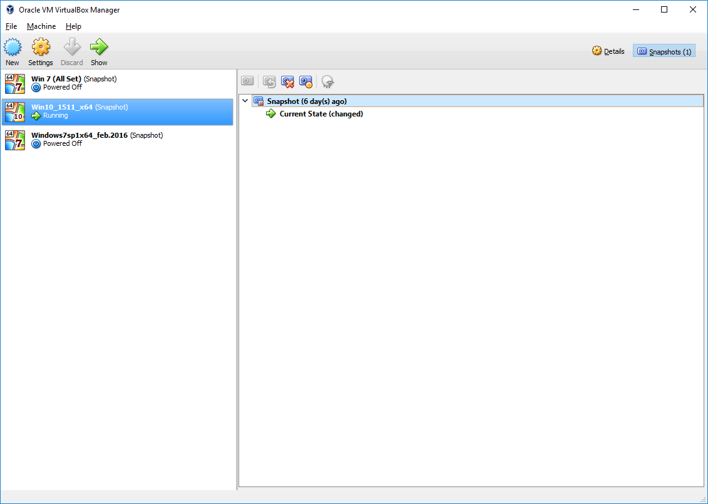708x504 pixels.
Task: Click the Windows7sp1x64_feb.2016 OS icon
Action: tap(15, 140)
